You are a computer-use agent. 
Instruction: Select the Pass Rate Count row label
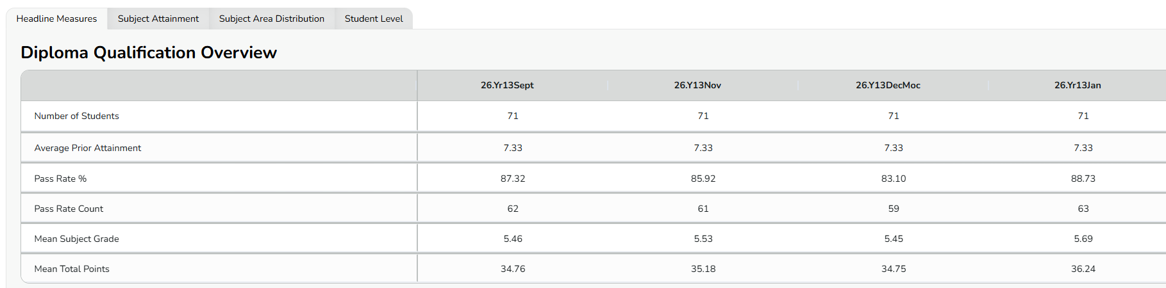[69, 209]
